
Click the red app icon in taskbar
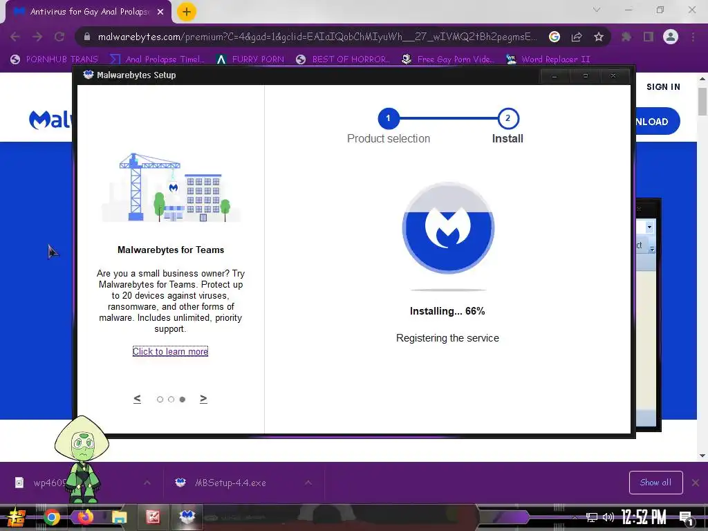click(x=153, y=517)
